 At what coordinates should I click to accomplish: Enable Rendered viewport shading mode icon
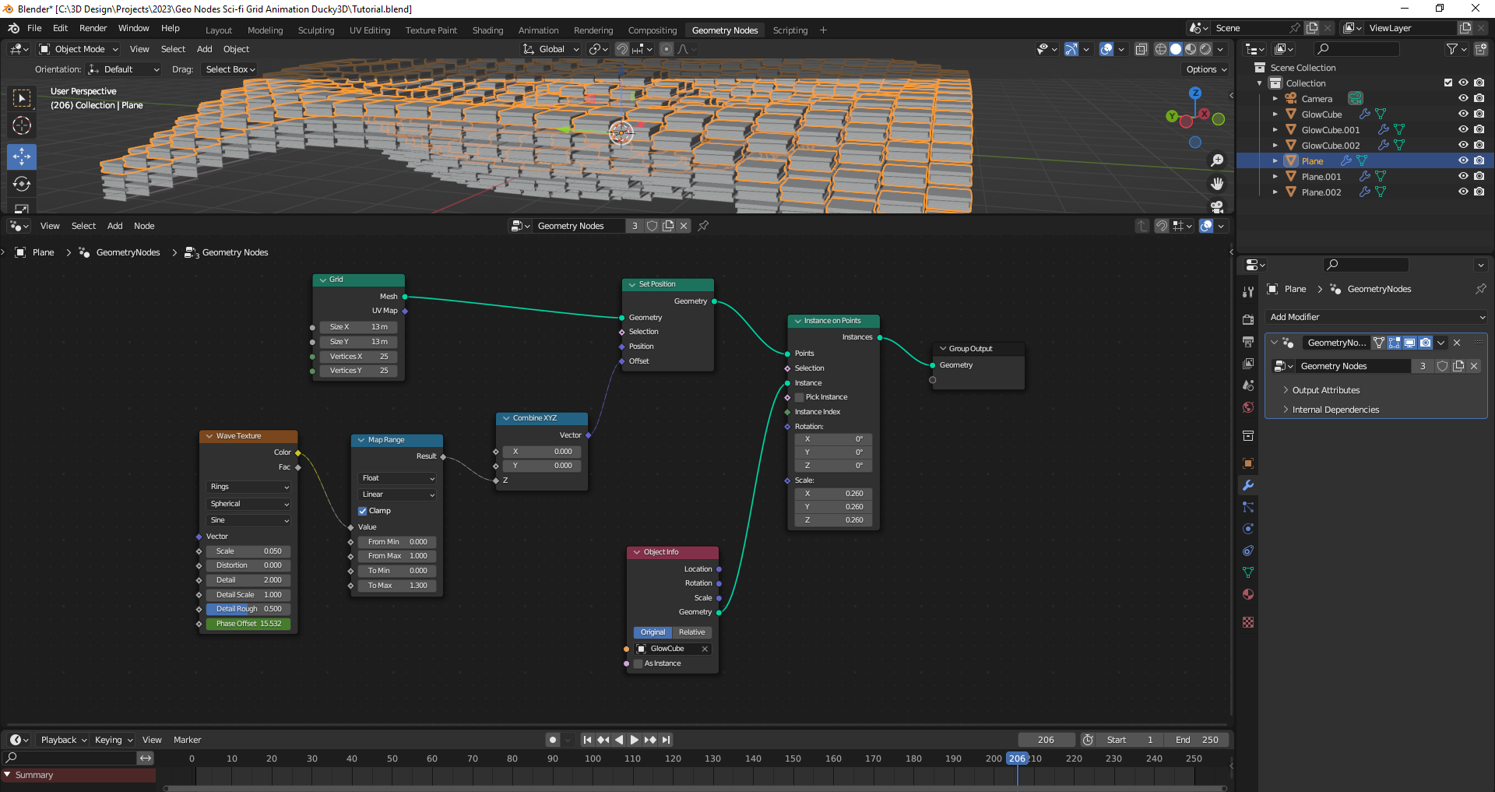point(1205,48)
